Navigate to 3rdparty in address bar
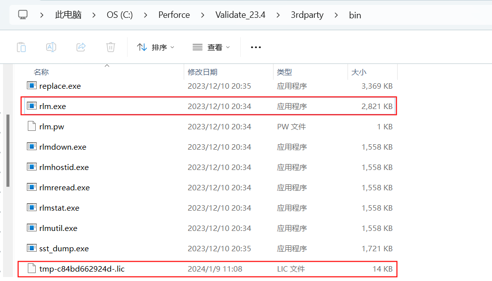 pyautogui.click(x=307, y=15)
